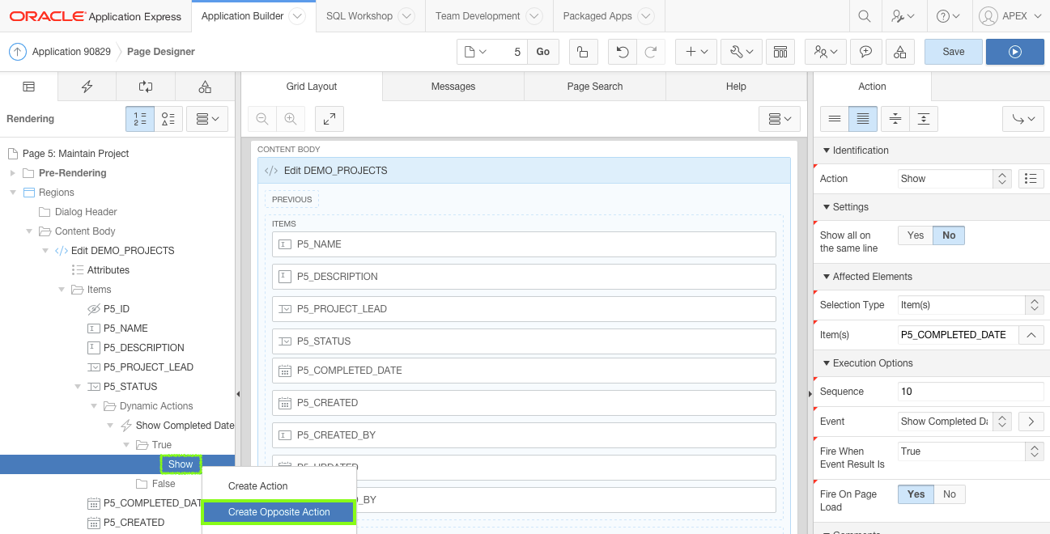Viewport: 1050px width, 534px height.
Task: Switch to the Dynamic Actions lightning tab
Action: click(87, 87)
